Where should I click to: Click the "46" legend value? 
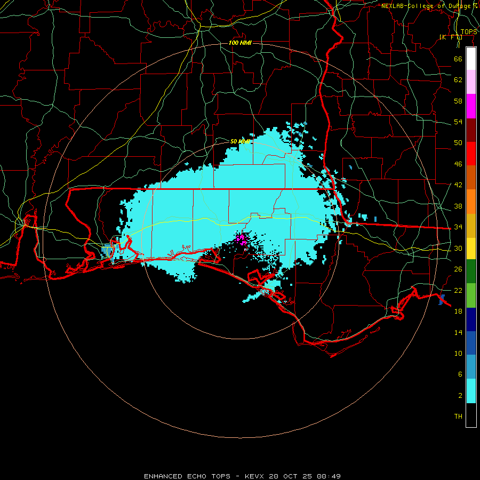458,164
